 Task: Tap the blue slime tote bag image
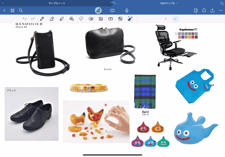(195, 86)
